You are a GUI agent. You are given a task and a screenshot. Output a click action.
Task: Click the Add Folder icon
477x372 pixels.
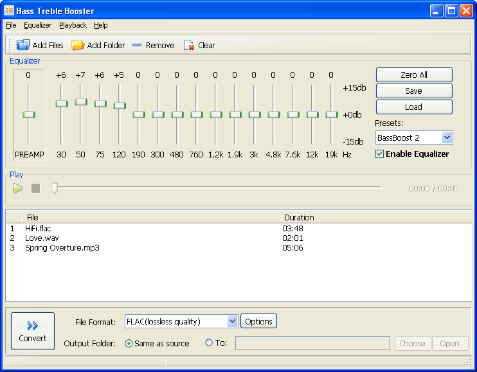click(x=77, y=45)
